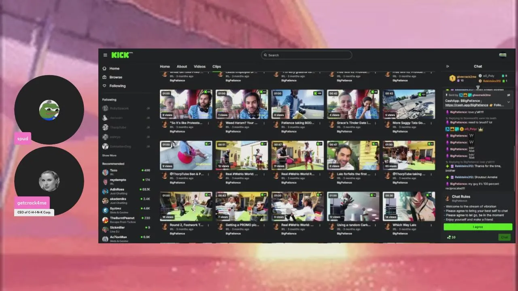Click oO_Poly in the chat leaderboard

click(x=488, y=76)
